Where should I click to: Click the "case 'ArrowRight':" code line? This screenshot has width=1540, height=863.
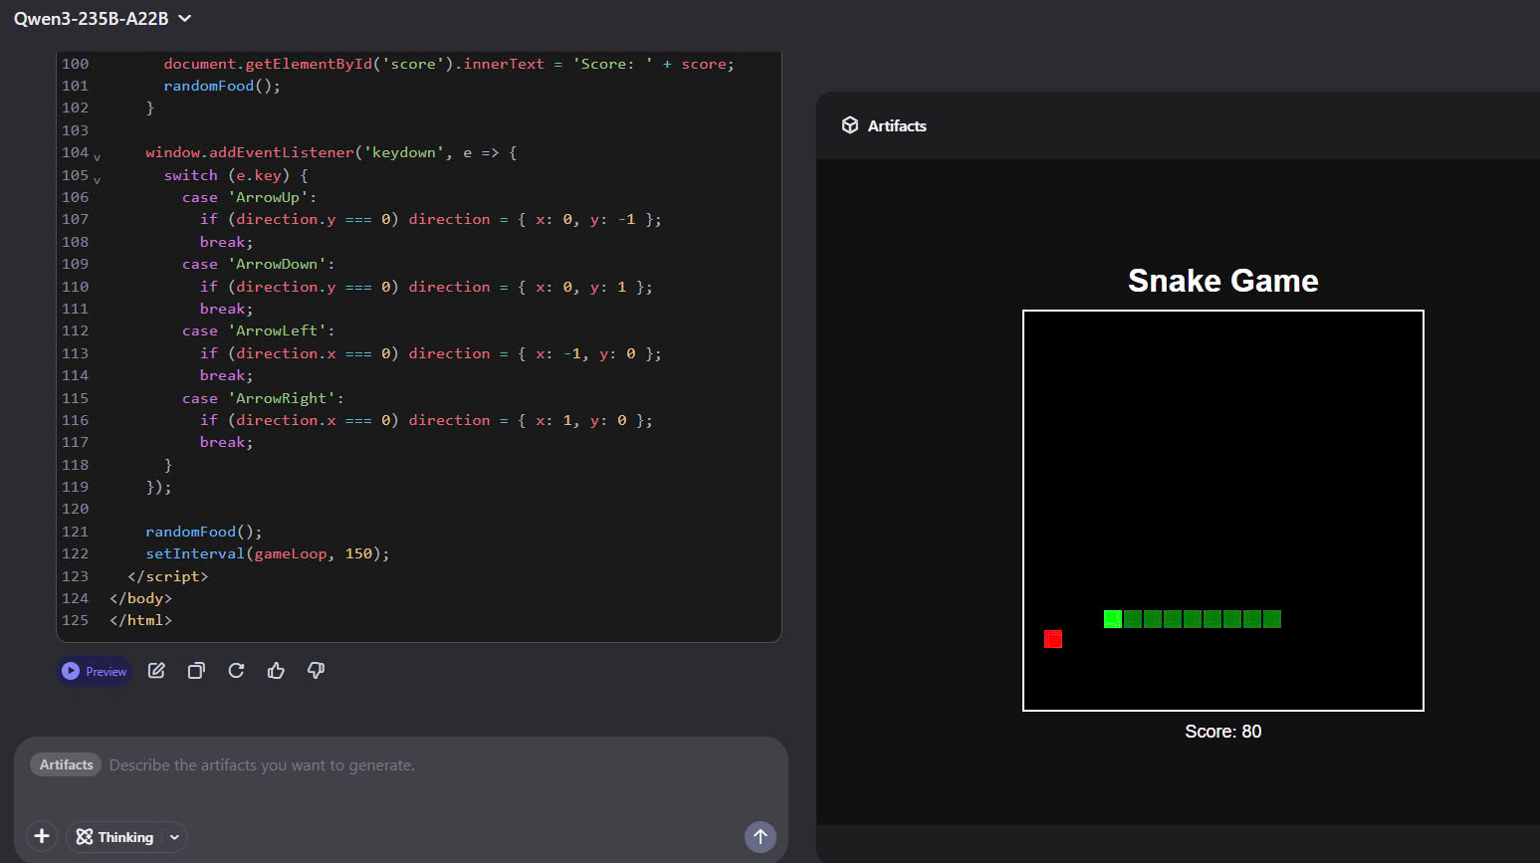[x=263, y=398]
